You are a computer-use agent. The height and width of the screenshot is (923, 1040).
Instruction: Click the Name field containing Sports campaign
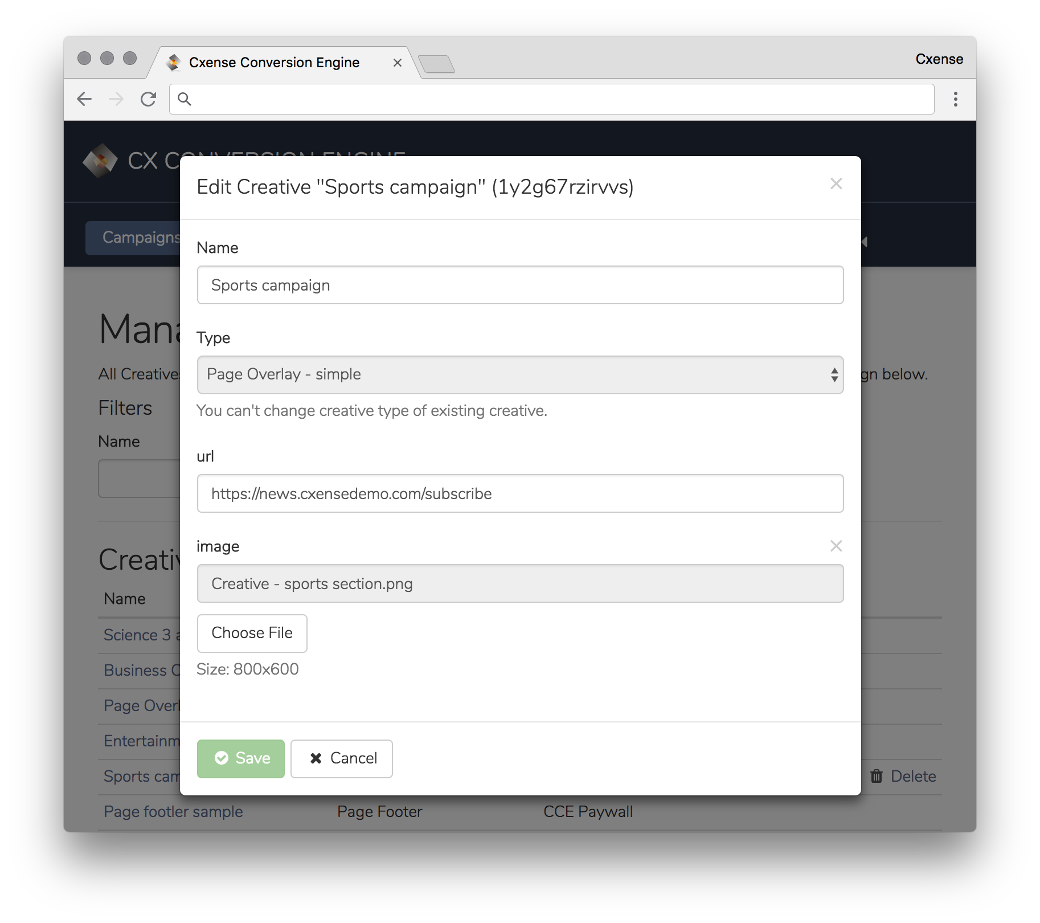pyautogui.click(x=520, y=285)
